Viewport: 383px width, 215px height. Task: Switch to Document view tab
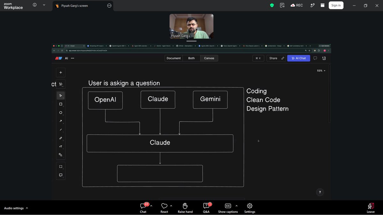point(174,58)
